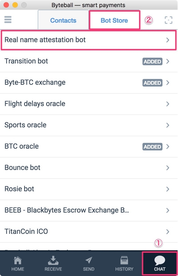The image size is (178, 276).
Task: Click the ADDED badge on Transition bot
Action: tap(152, 61)
